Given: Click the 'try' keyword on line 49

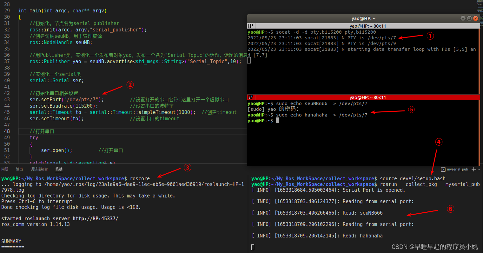Looking at the screenshot, I should tap(34, 137).
